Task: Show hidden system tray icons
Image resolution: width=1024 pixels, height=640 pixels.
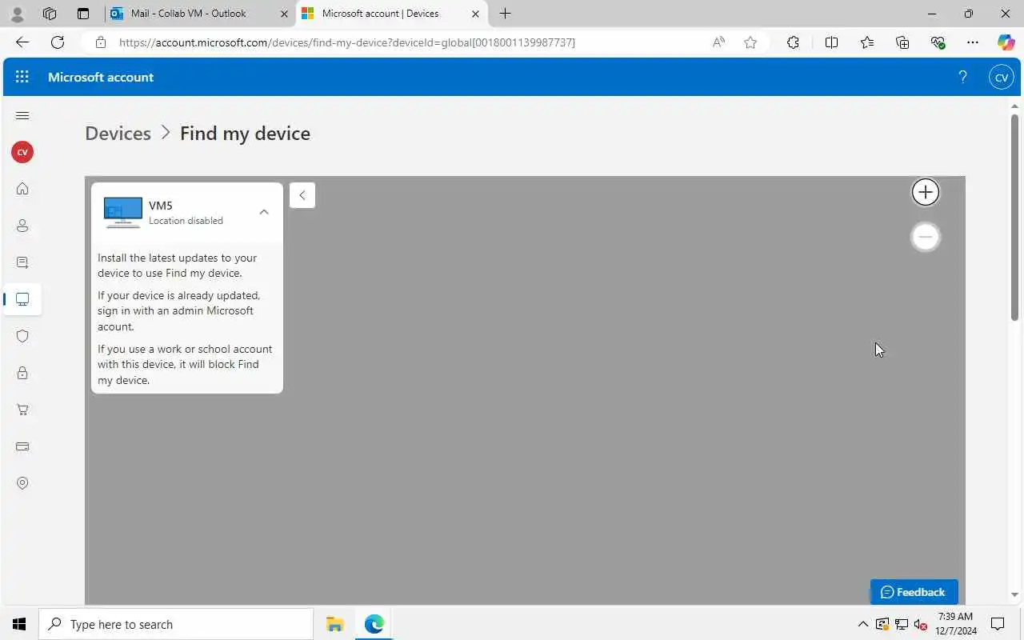Action: 862,624
